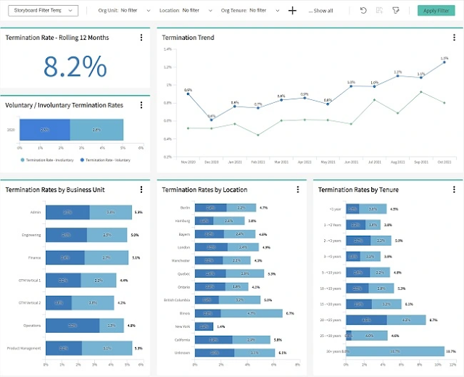Open the Storyboard Filter Template dropdown
The image size is (464, 377).
43,10
